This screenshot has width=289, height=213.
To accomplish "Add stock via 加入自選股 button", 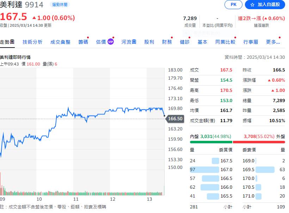I will [x=265, y=5].
